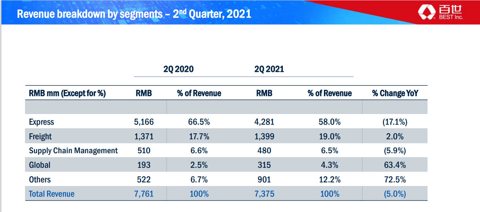Select the Others row label
The width and height of the screenshot is (480, 212).
coord(40,180)
